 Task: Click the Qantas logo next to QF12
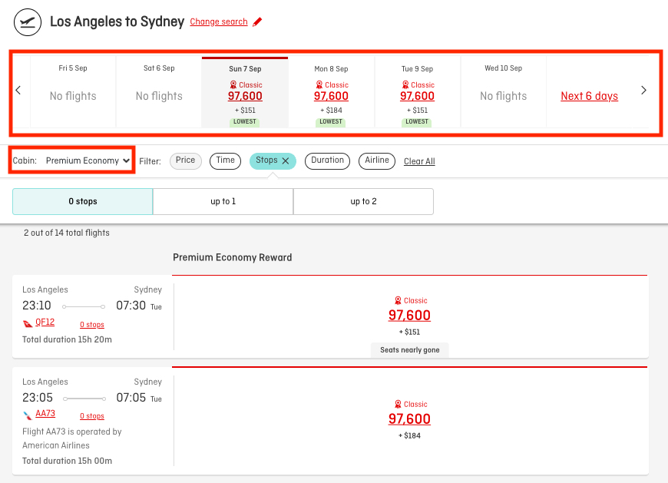pyautogui.click(x=28, y=324)
